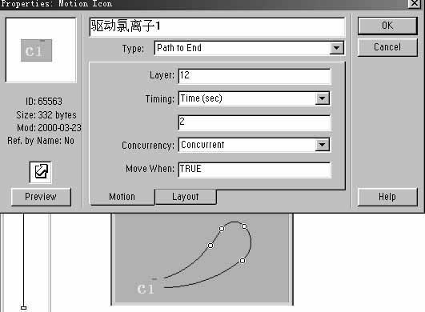Click the Size: 332 bytes text

click(46, 115)
